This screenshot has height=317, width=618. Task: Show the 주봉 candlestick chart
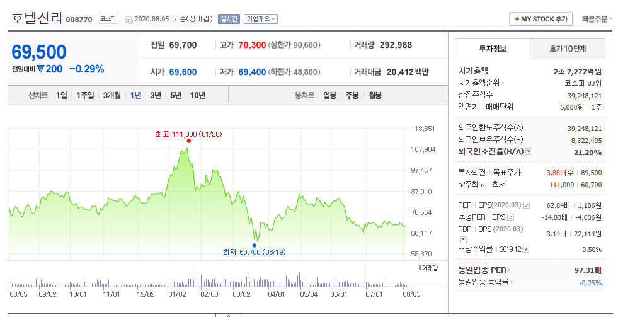(352, 95)
